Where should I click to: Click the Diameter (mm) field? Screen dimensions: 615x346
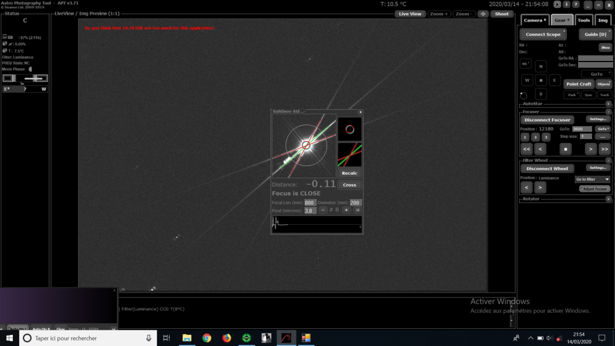pos(355,203)
